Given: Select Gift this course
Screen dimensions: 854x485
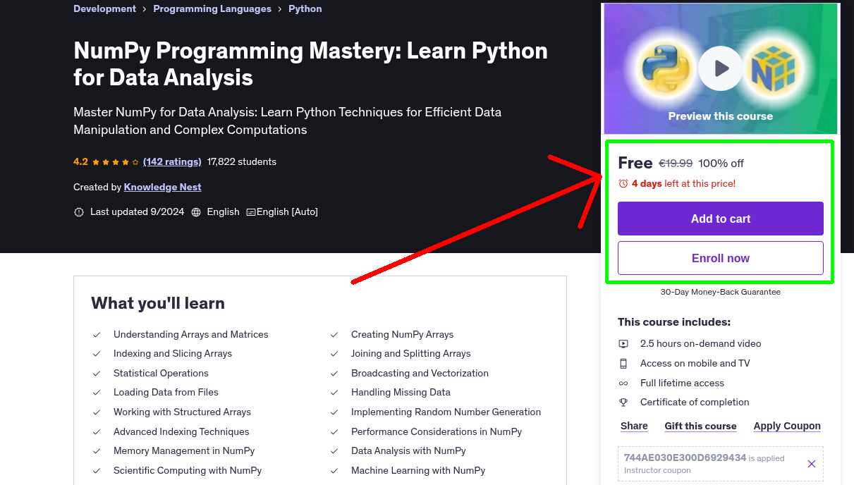Looking at the screenshot, I should [x=700, y=426].
